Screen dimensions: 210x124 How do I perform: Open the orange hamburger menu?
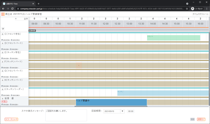coord(3,14)
